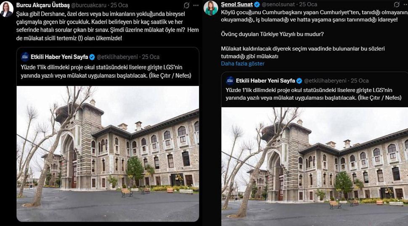The image size is (408, 226).
Task: Open the school building photo in left tweet
Action: tap(108, 154)
